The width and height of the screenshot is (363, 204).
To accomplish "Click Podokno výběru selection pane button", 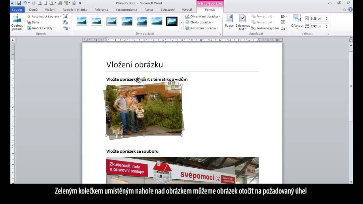I will click(x=265, y=28).
